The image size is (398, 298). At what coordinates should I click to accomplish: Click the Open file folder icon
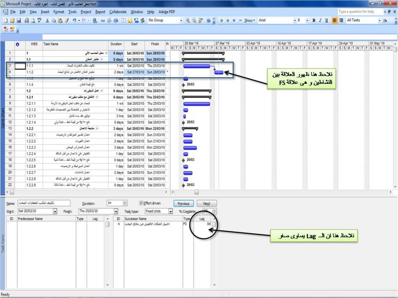(x=12, y=21)
